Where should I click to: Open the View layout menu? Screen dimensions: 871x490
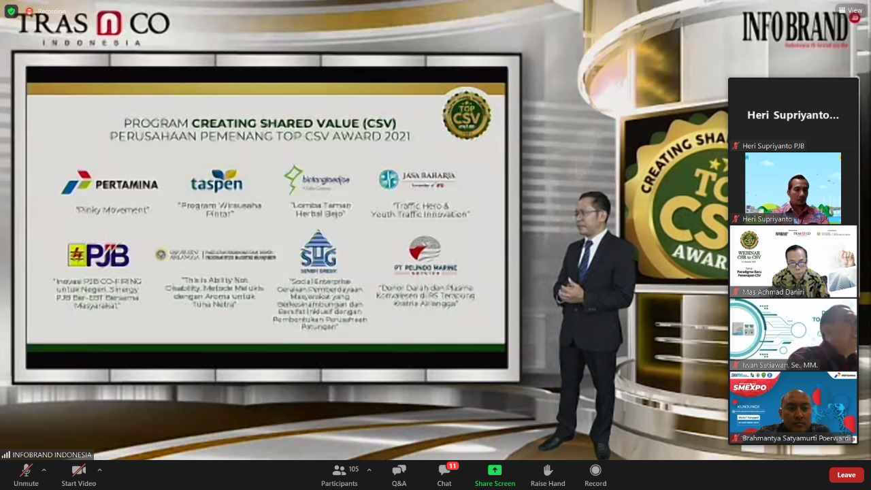tap(850, 10)
